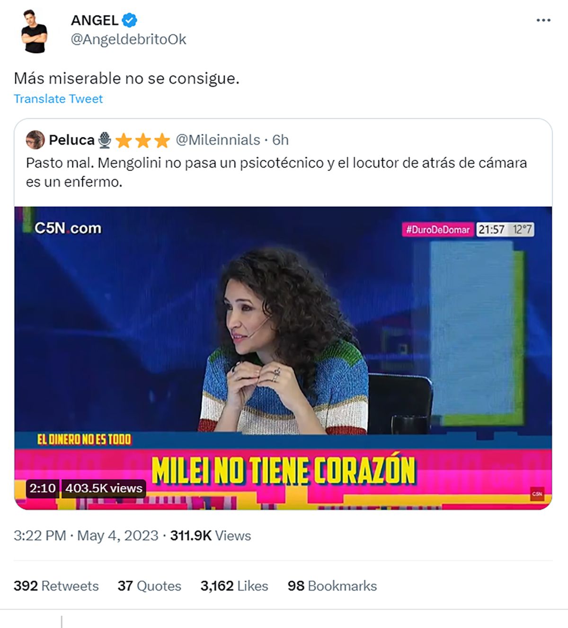Screen dimensions: 568x628
Task: Open the 6h timestamp of quoted tweet
Action: click(280, 140)
